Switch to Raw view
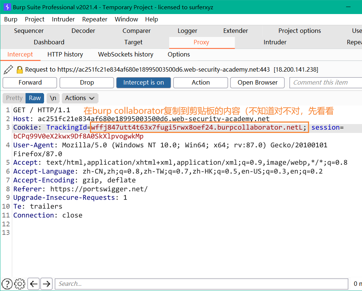Image resolution: width=362 pixels, height=291 pixels. [35, 98]
